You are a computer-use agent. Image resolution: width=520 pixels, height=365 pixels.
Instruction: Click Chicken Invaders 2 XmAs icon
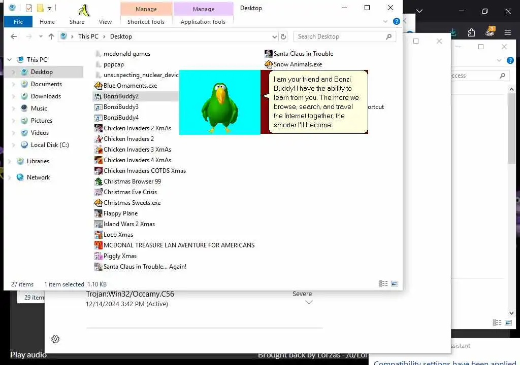click(98, 128)
